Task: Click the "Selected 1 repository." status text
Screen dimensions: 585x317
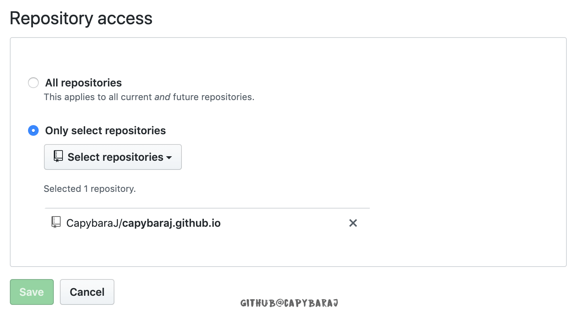Action: coord(90,189)
